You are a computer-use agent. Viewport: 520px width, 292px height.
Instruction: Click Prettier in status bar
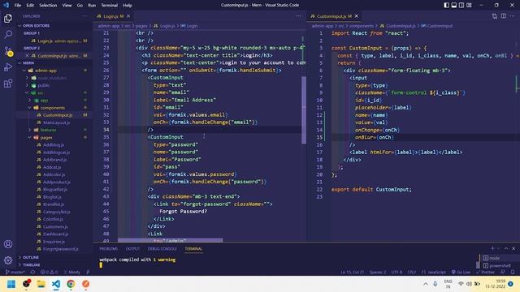(485, 273)
